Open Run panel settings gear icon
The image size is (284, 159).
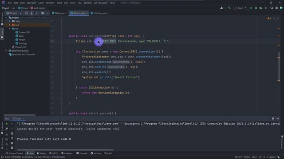click(x=273, y=118)
